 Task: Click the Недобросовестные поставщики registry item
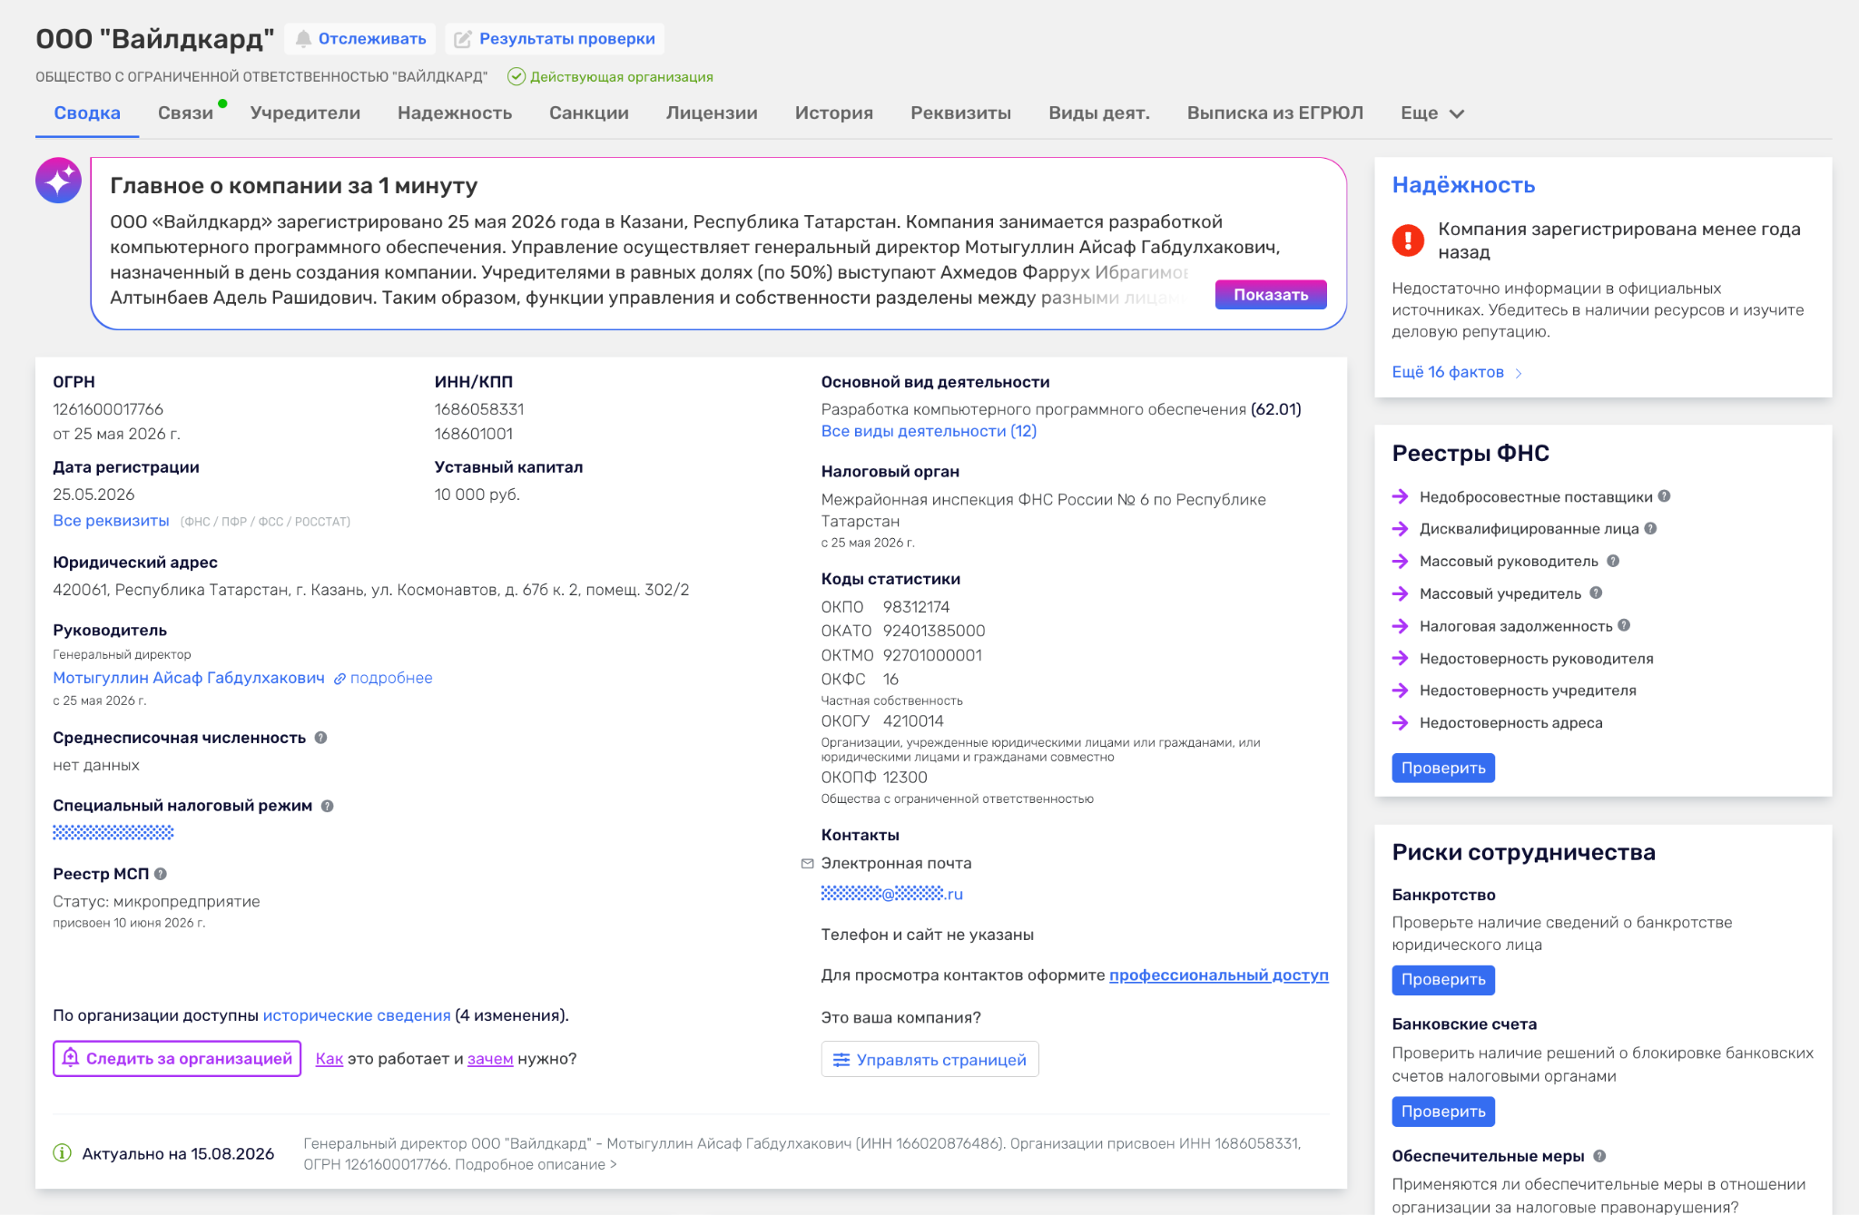[x=1536, y=496]
